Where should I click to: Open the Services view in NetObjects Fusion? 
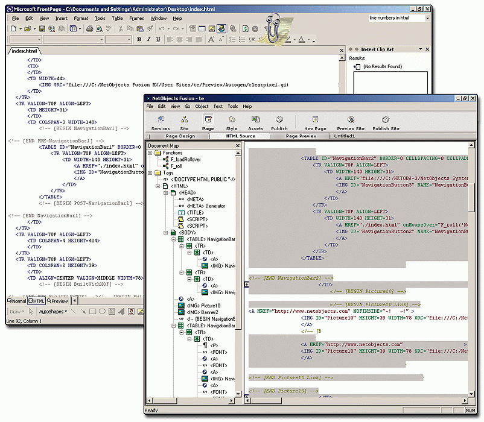(x=161, y=123)
